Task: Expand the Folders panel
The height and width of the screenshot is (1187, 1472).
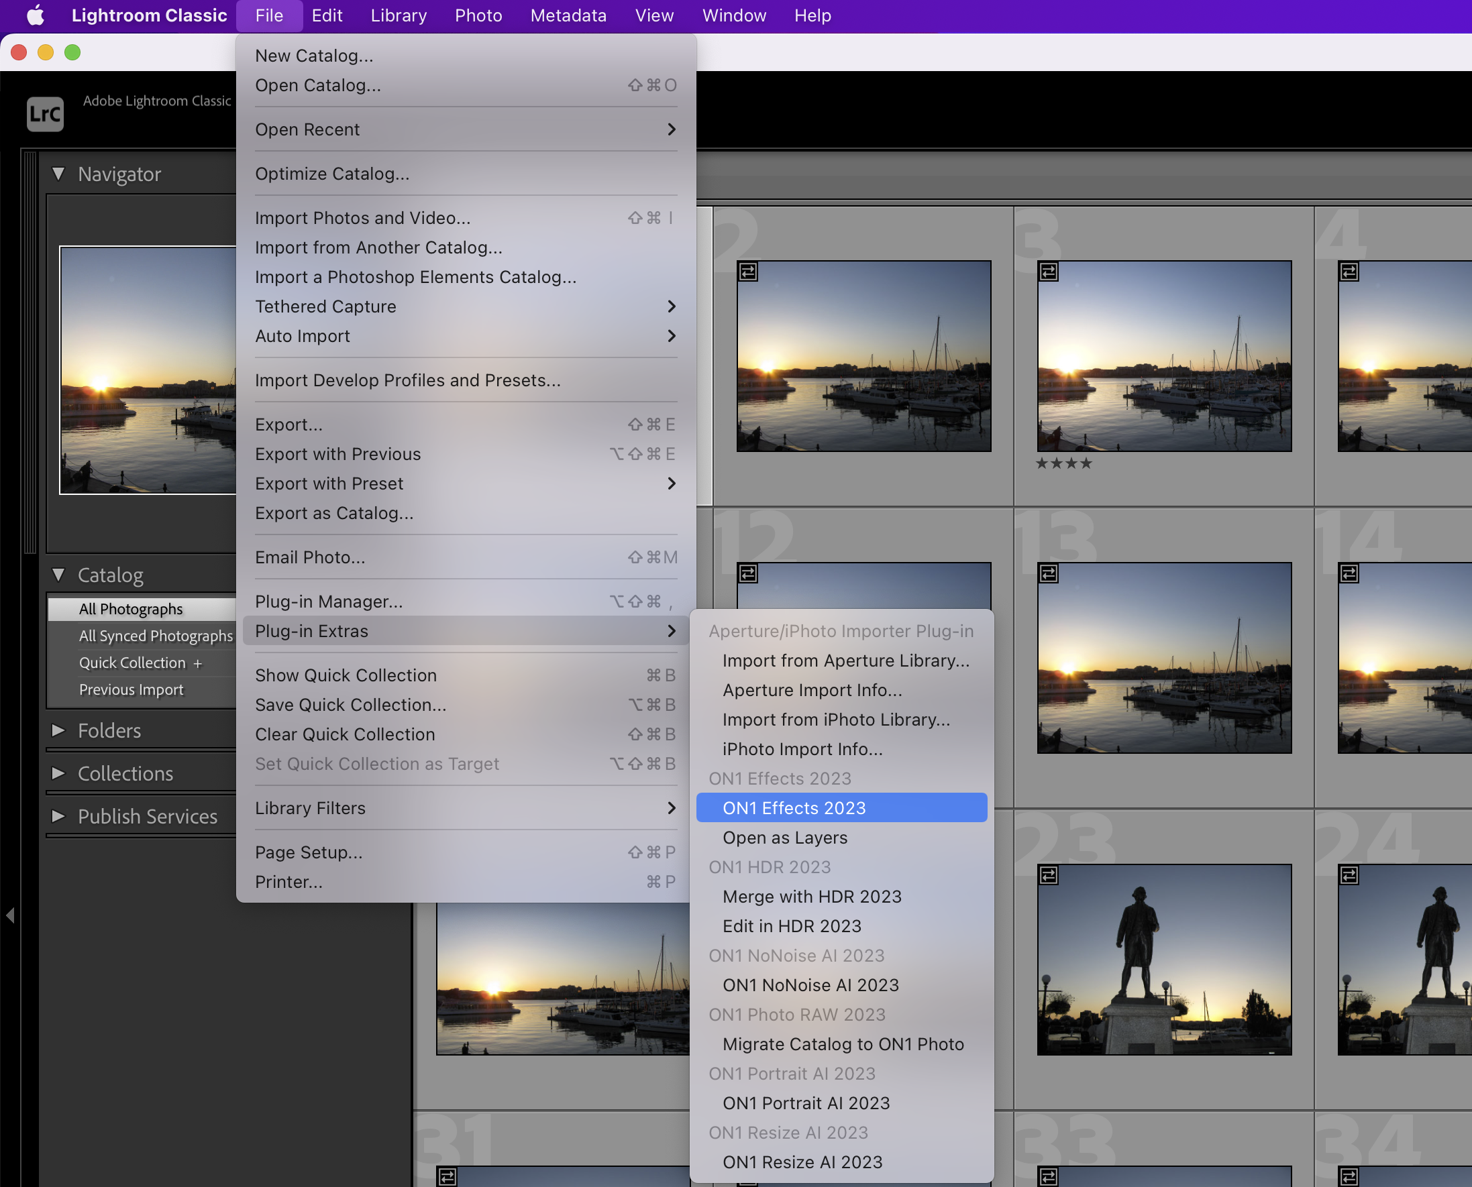Action: tap(58, 730)
